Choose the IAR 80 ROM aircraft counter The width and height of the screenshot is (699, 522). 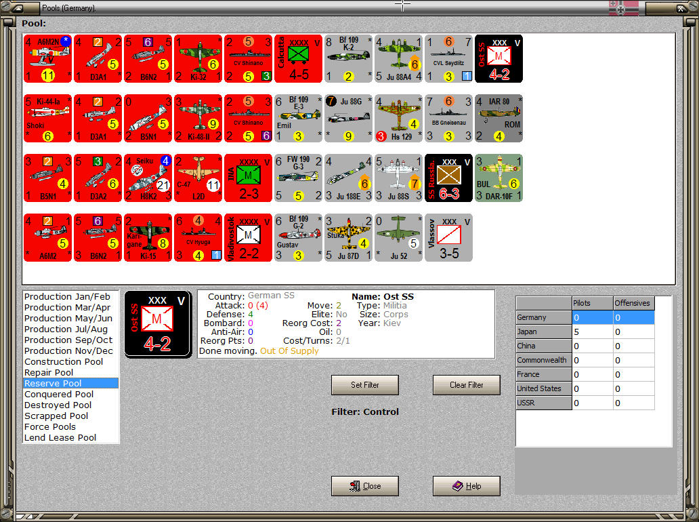click(499, 118)
